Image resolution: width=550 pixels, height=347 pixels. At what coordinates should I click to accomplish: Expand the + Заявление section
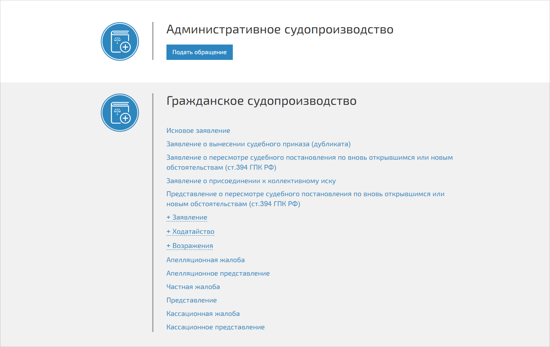click(x=187, y=217)
